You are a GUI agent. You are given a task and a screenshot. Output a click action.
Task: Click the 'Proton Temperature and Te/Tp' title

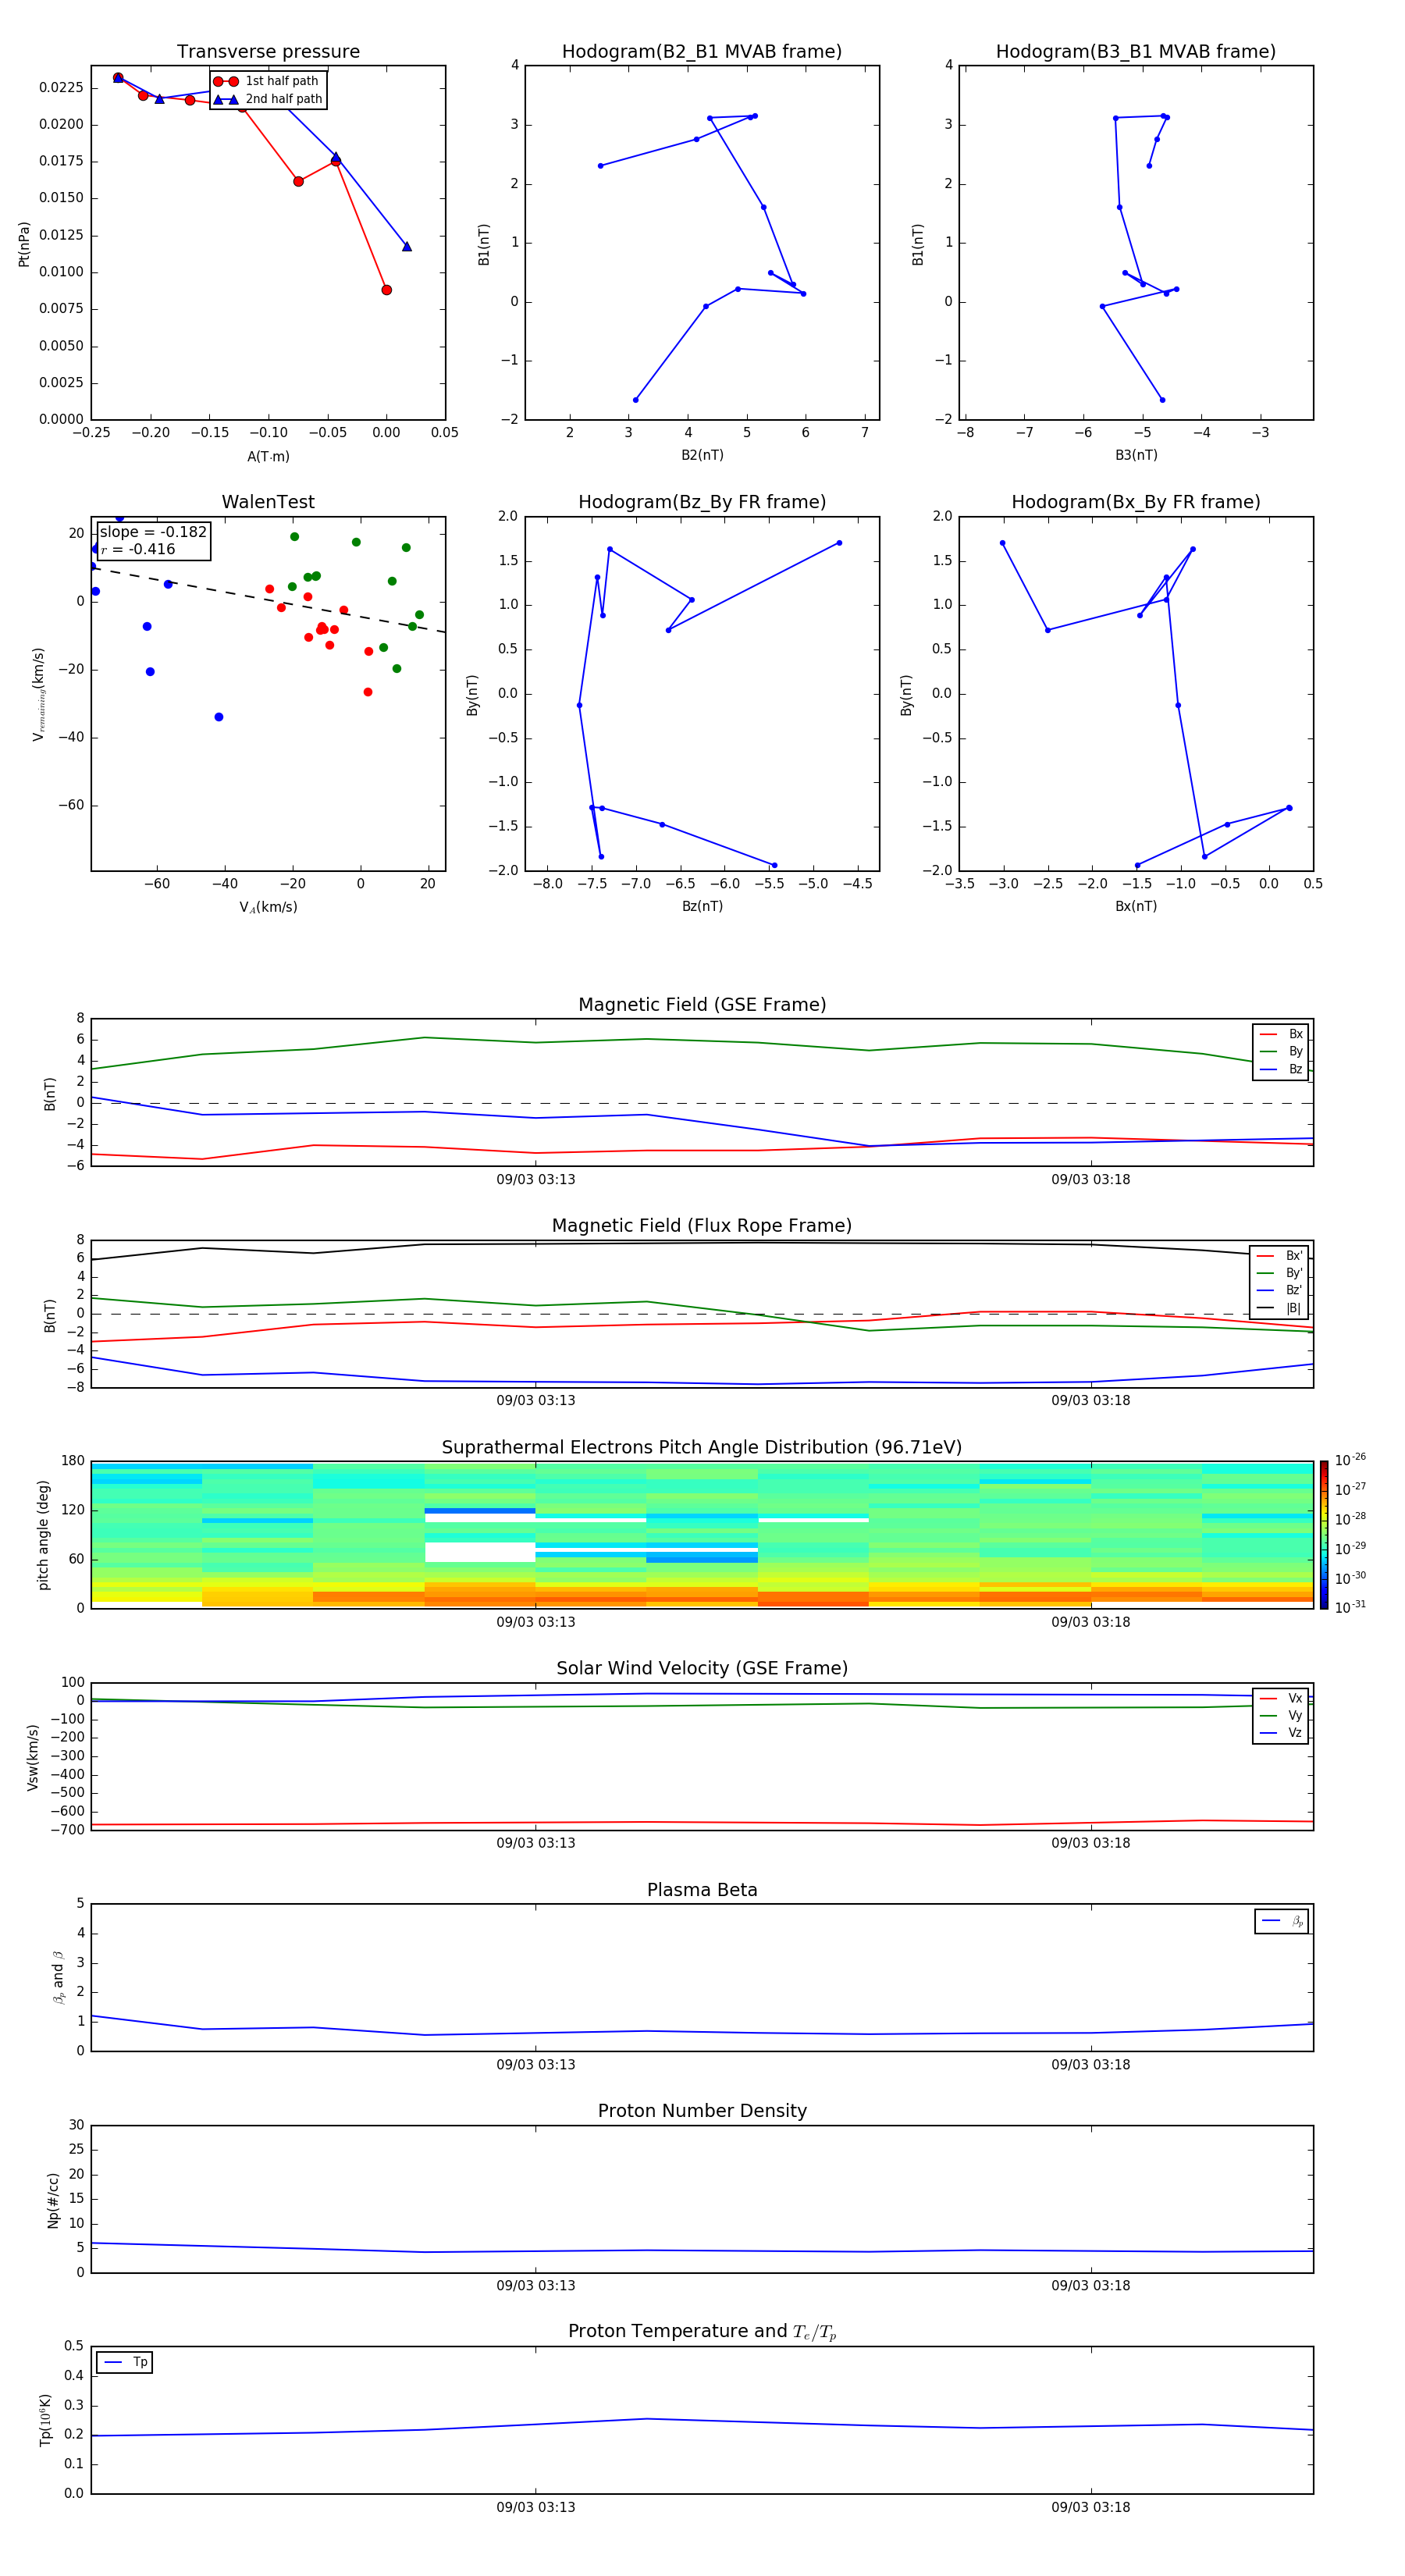point(702,2332)
